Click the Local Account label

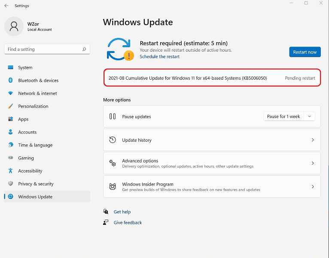(40, 30)
